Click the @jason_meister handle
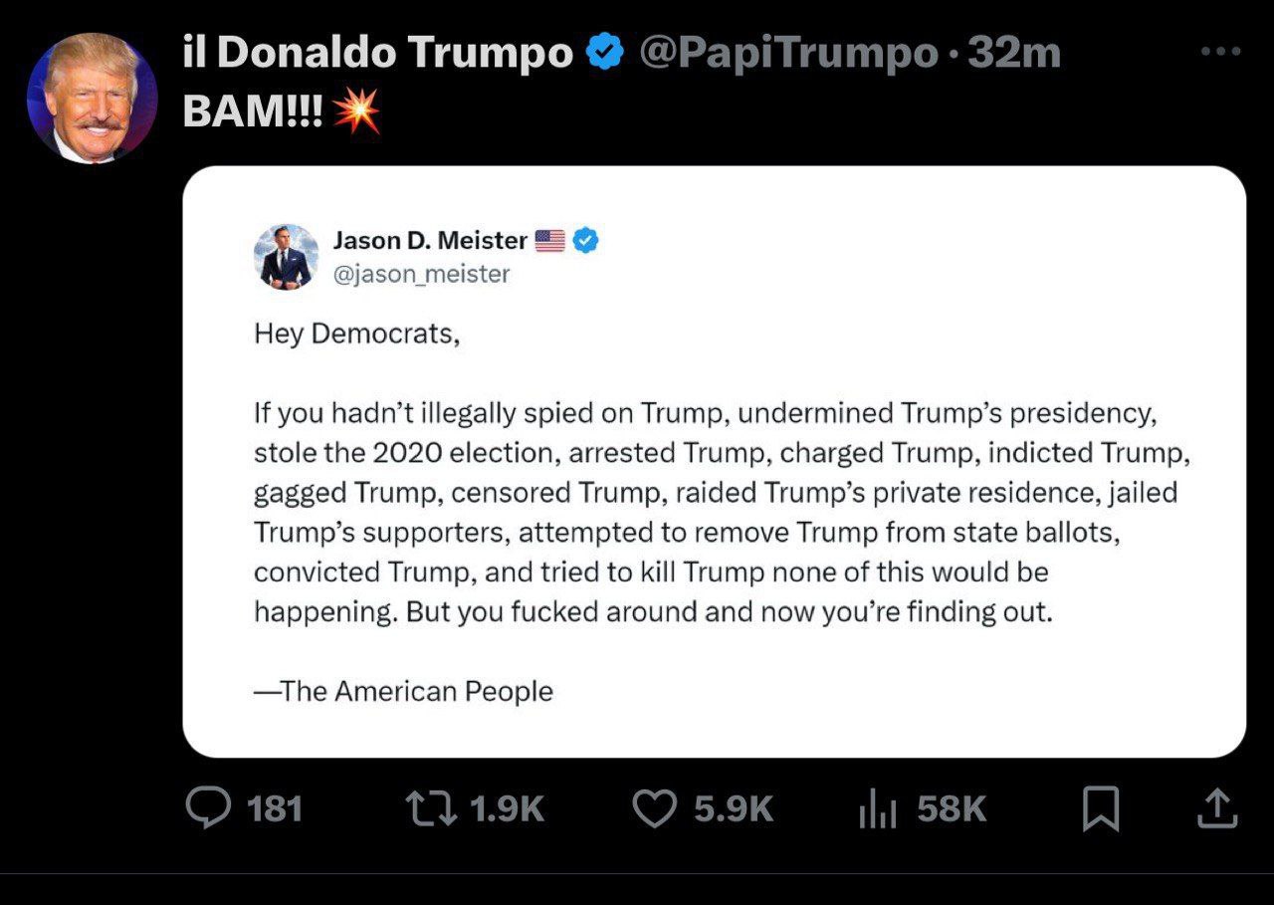Viewport: 1274px width, 905px height. tap(421, 273)
